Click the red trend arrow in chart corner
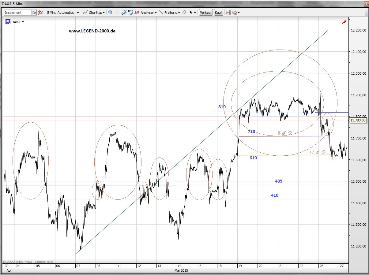369x275 pixels. coord(344,22)
